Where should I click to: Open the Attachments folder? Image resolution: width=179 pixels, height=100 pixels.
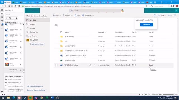(x=69, y=36)
